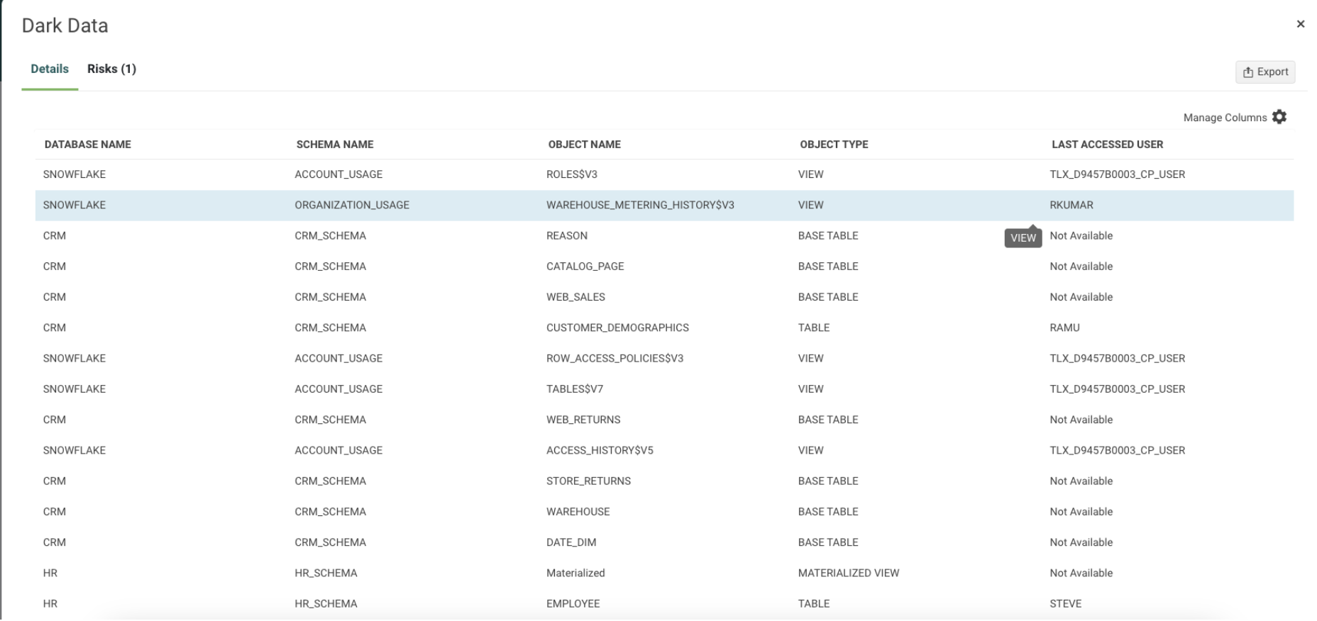Click SNOWFLAKE in ROW_ACCESS_POLICIES$V3 row
Image resolution: width=1317 pixels, height=621 pixels.
(75, 359)
